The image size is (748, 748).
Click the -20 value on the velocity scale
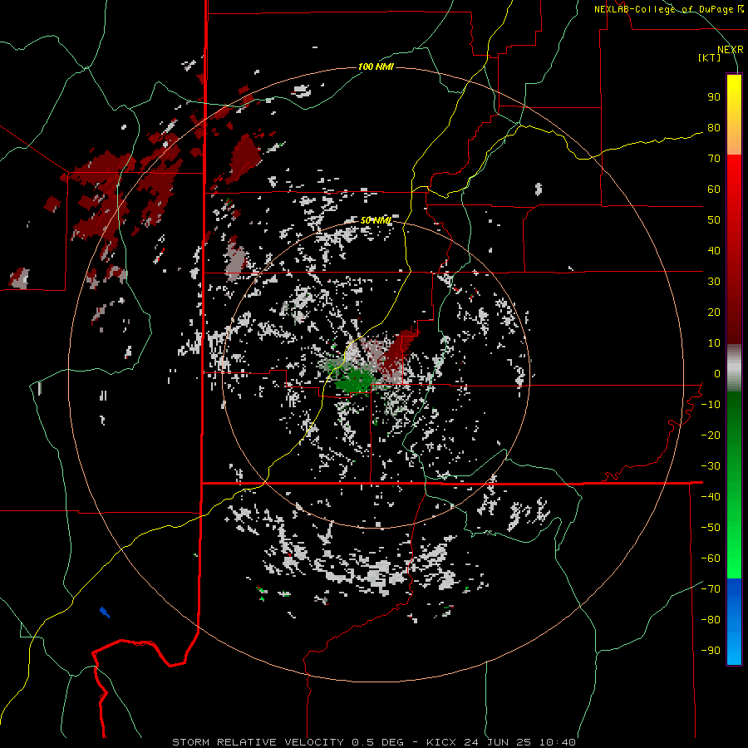[x=711, y=435]
